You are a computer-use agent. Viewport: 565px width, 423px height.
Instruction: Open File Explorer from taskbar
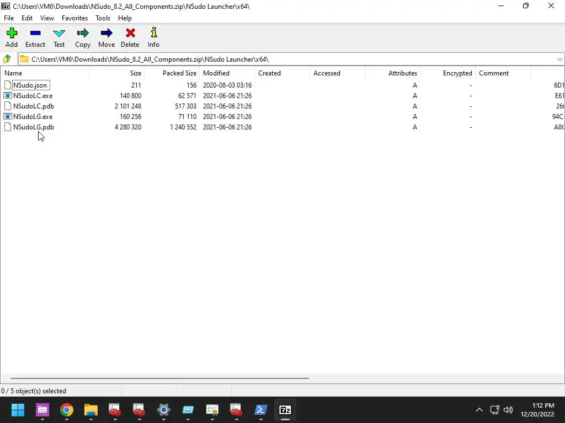tap(91, 410)
